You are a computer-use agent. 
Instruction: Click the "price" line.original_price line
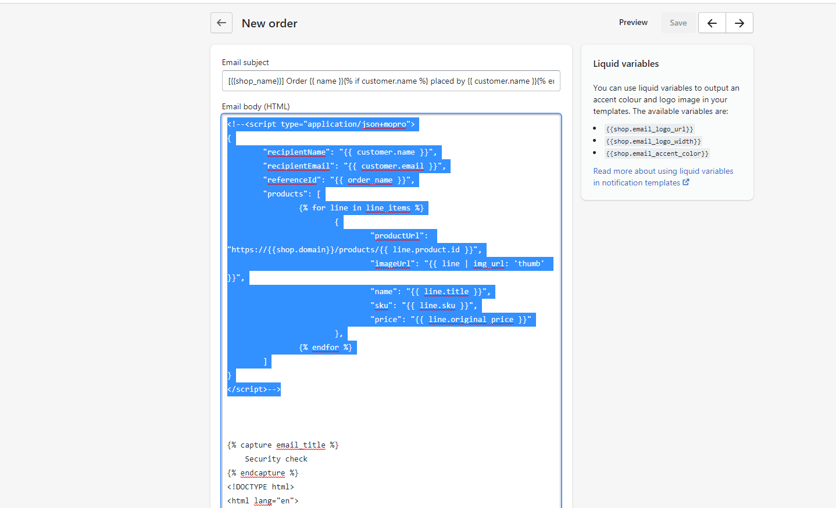(451, 320)
